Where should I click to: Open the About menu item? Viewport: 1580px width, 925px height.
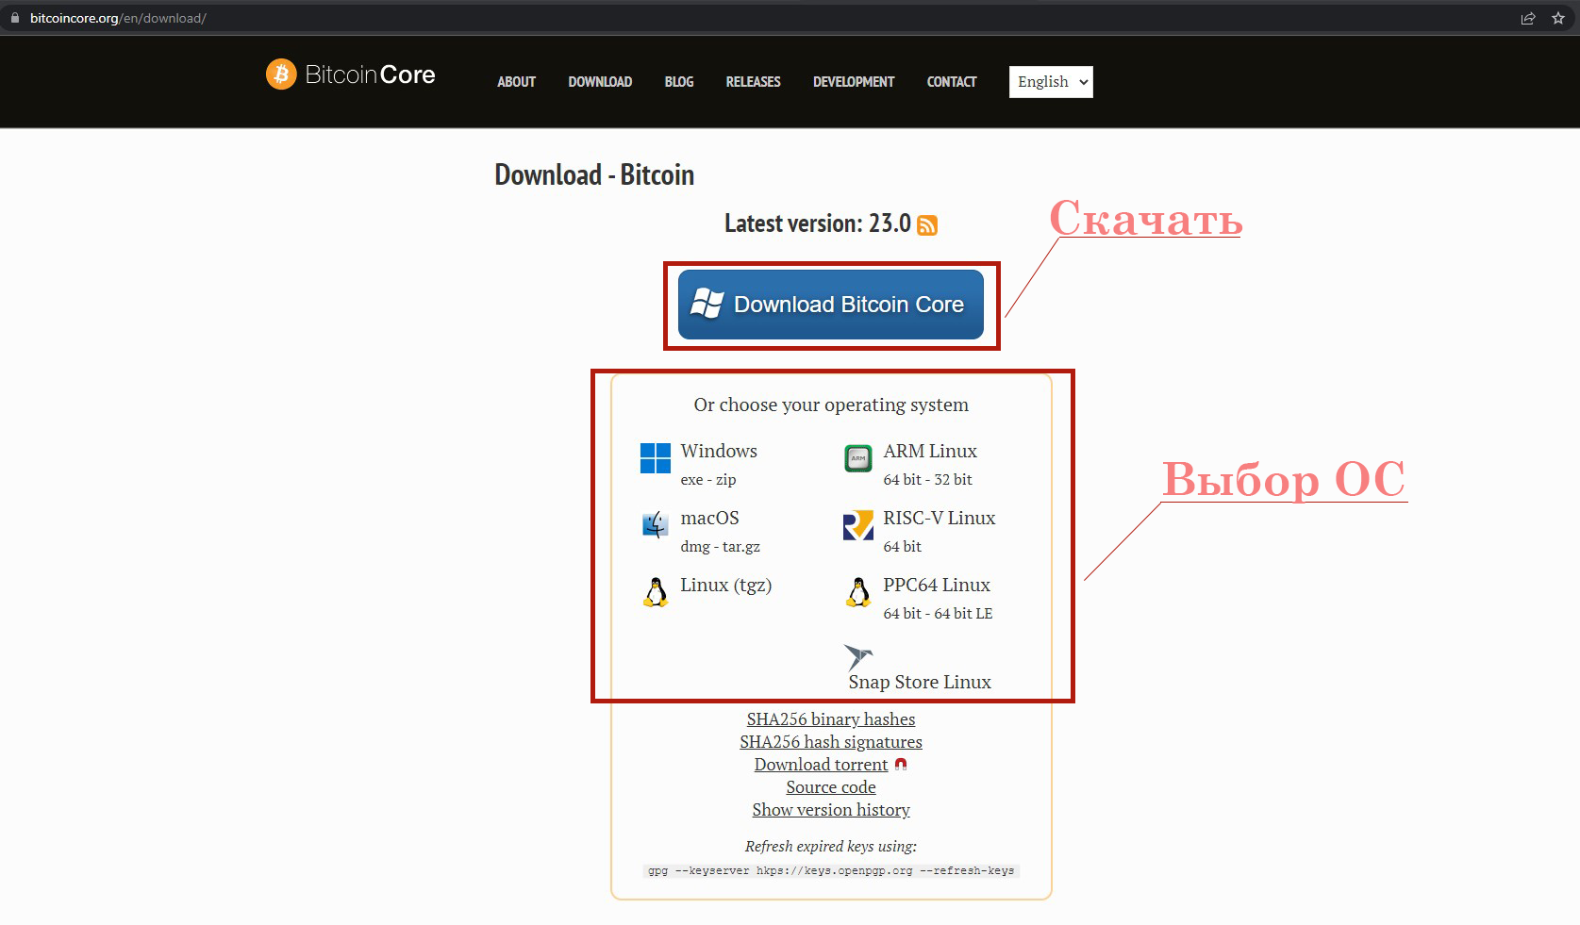pos(517,82)
